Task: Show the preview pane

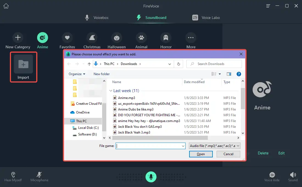Action: (229, 74)
